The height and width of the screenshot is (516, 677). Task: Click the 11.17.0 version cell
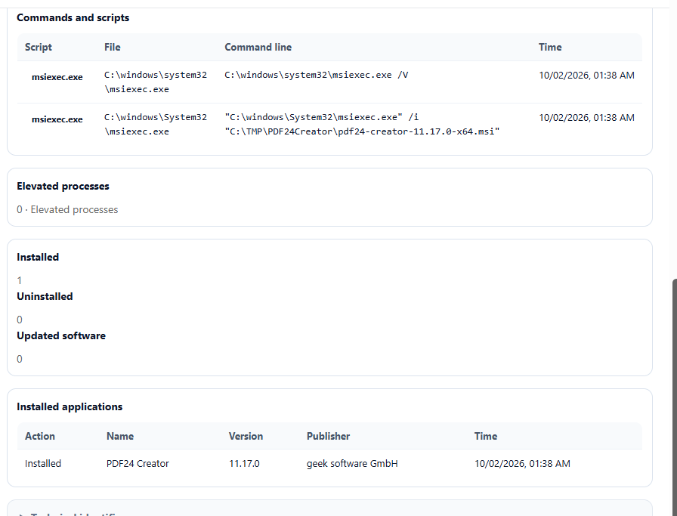point(244,463)
